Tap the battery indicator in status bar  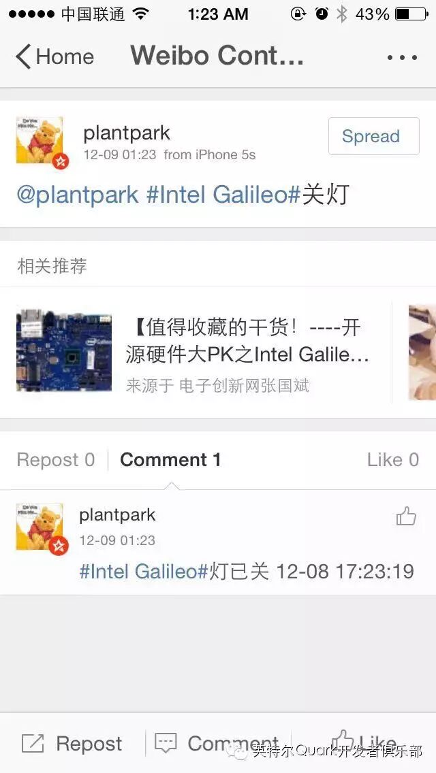[x=411, y=14]
